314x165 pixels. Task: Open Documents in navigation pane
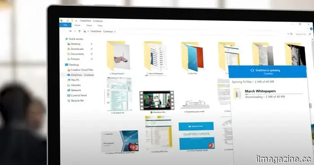click(x=77, y=54)
